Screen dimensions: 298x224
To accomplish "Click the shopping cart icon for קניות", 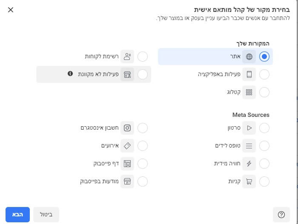I will pyautogui.click(x=249, y=181).
